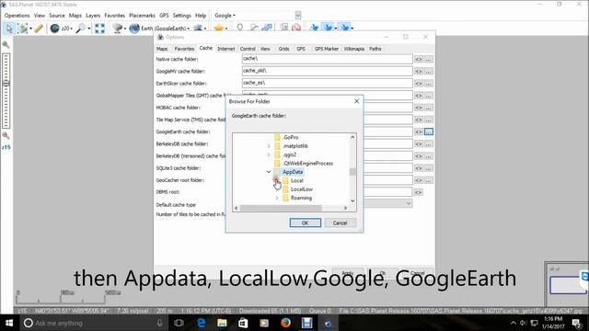The width and height of the screenshot is (589, 331).
Task: Click the satellite dish source icon
Action: pyautogui.click(x=118, y=29)
